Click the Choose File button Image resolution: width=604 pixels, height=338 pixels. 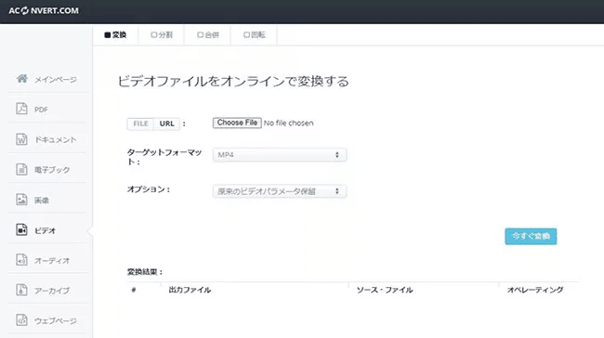pyautogui.click(x=237, y=123)
